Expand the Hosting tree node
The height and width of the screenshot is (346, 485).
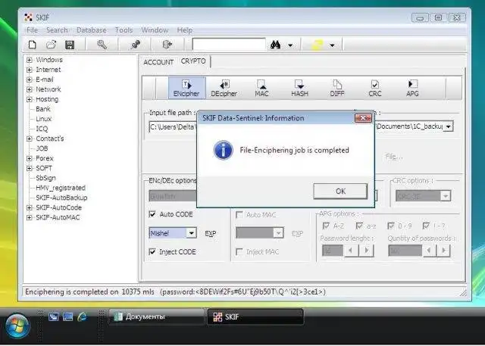30,99
